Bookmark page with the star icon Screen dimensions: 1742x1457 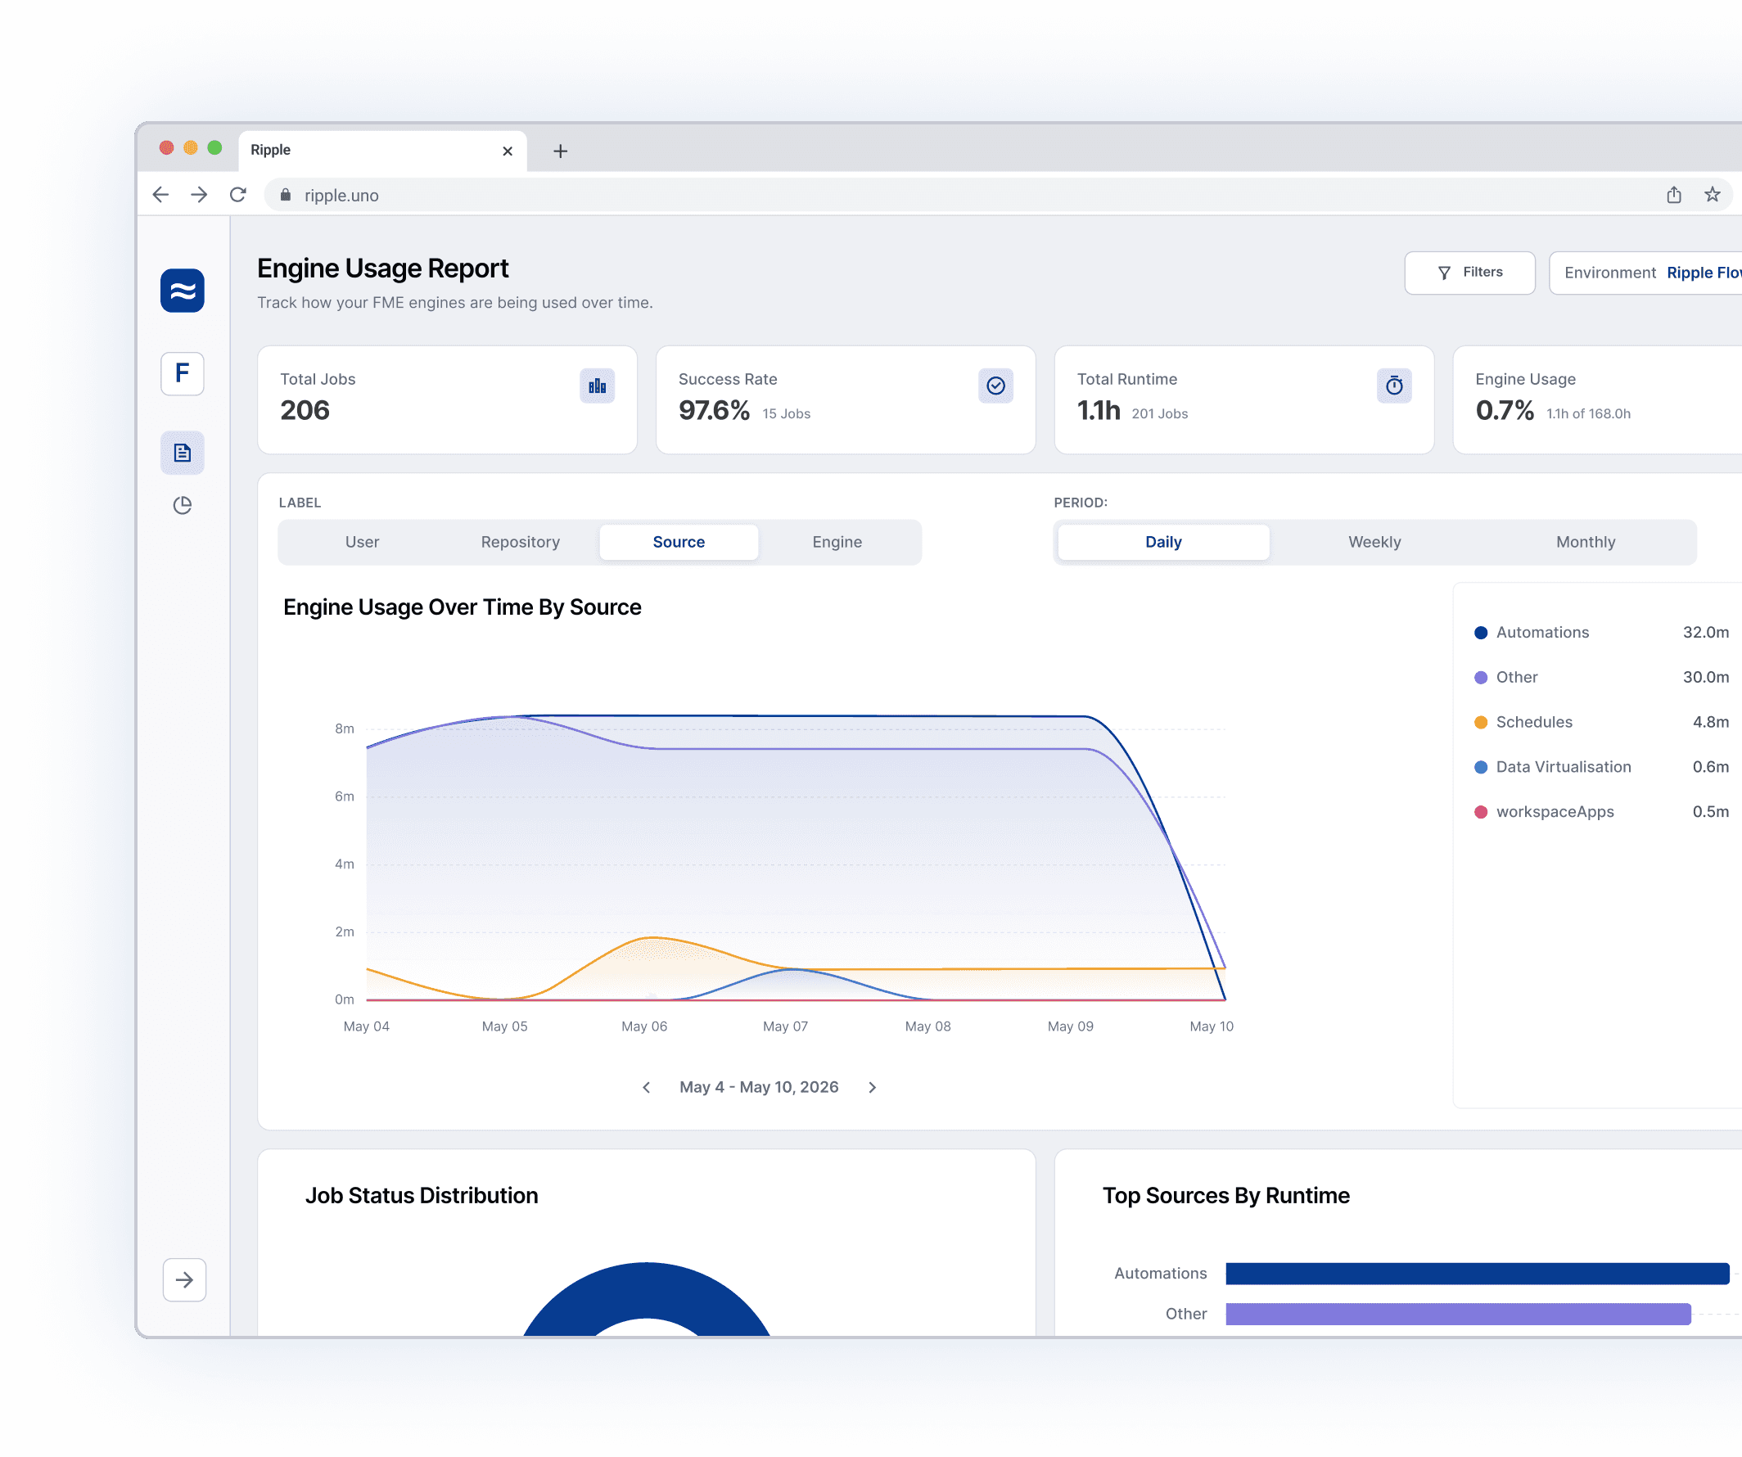pyautogui.click(x=1713, y=195)
